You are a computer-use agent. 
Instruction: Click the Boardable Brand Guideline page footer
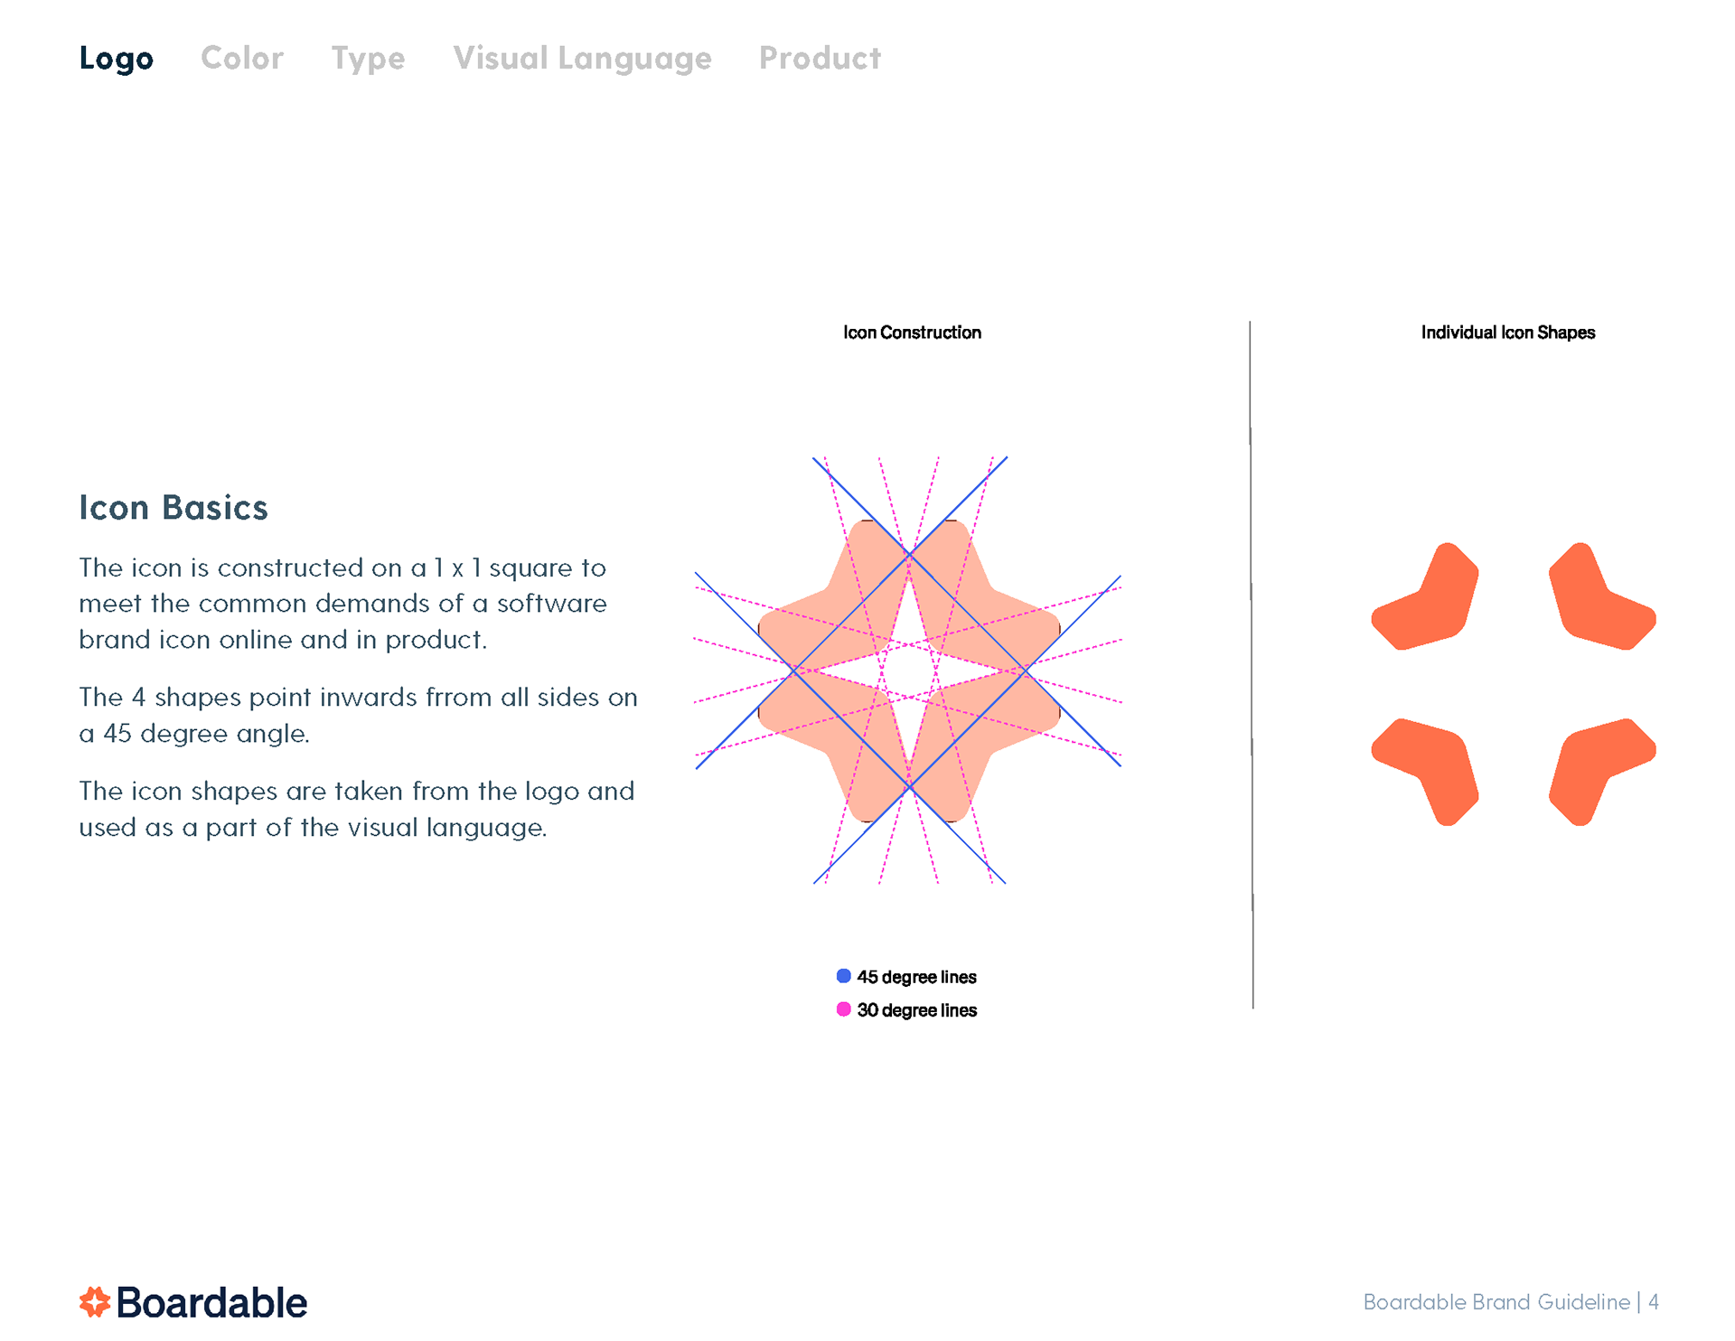pyautogui.click(x=1510, y=1302)
